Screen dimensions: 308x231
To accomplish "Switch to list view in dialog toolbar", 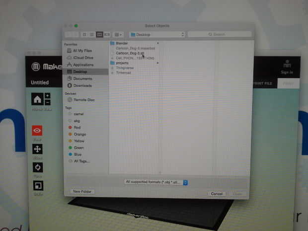I will pyautogui.click(x=92, y=35).
